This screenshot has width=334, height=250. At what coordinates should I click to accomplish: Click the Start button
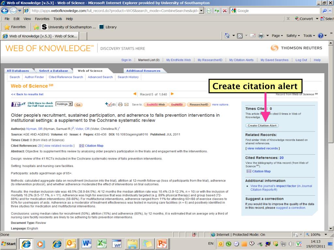click(x=9, y=243)
